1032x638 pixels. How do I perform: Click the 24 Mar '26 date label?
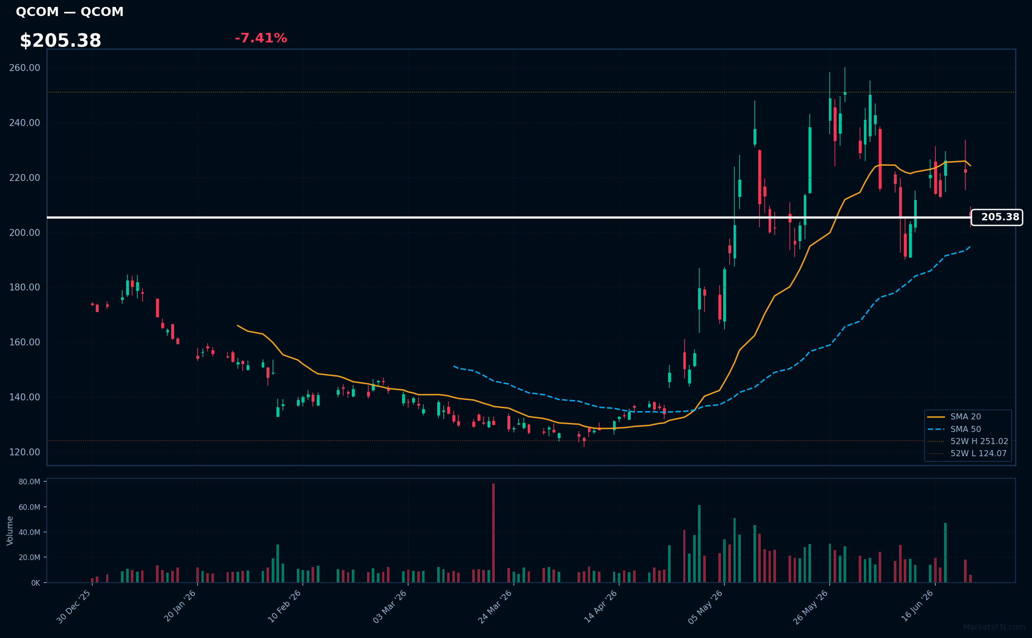tap(495, 606)
